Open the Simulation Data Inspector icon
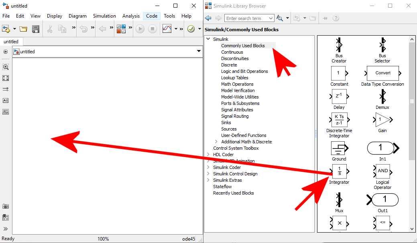The width and height of the screenshot is (417, 243). click(167, 29)
